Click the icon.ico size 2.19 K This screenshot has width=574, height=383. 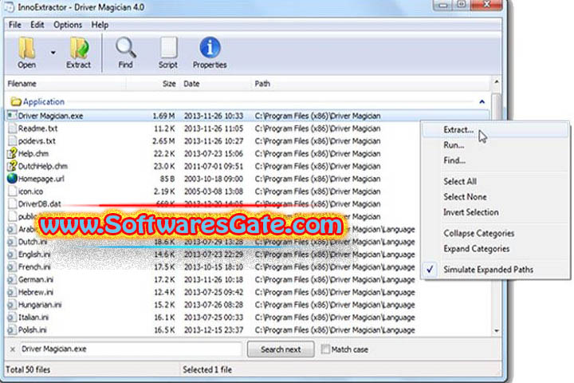[x=164, y=191]
